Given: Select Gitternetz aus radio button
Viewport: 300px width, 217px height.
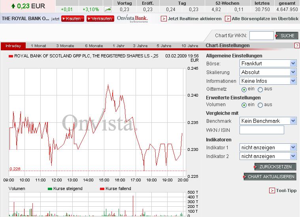Looking at the screenshot, I should coord(260,89).
